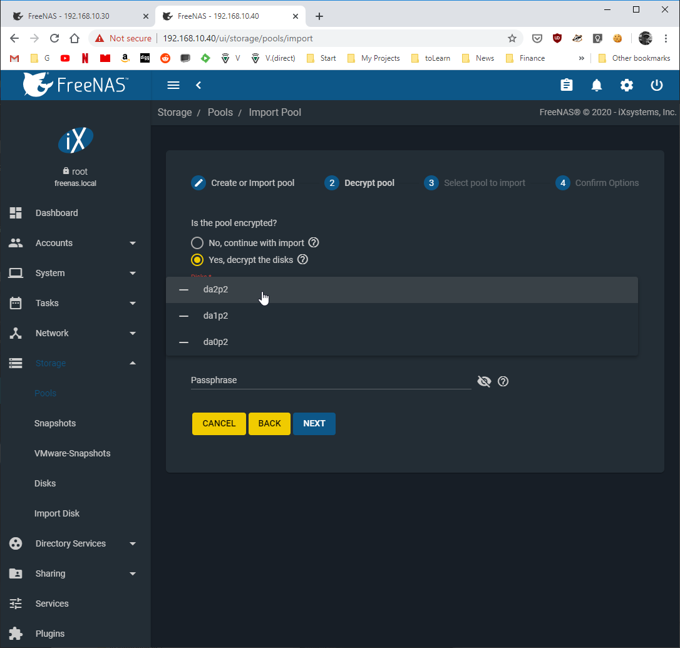Open the Reddit bookmark
The image size is (680, 648).
165,58
